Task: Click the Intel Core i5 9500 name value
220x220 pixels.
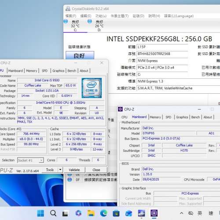Action: click(47, 80)
